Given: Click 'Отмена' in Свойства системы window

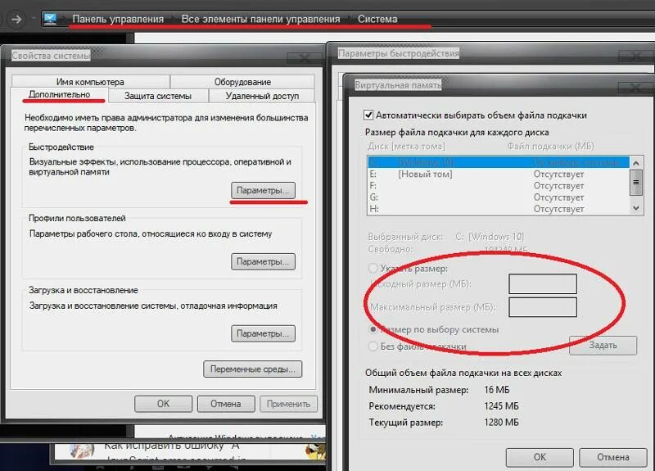Looking at the screenshot, I should pyautogui.click(x=226, y=404).
